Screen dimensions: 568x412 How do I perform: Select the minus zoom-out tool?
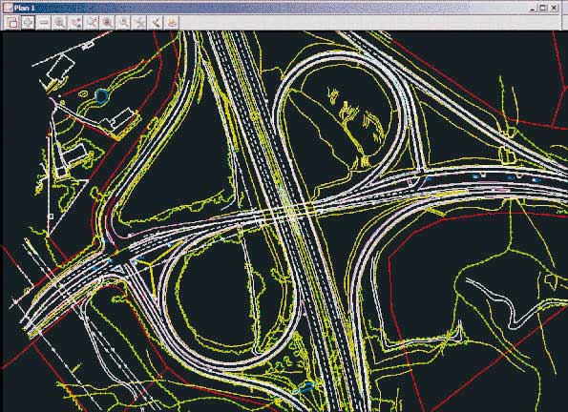click(44, 23)
